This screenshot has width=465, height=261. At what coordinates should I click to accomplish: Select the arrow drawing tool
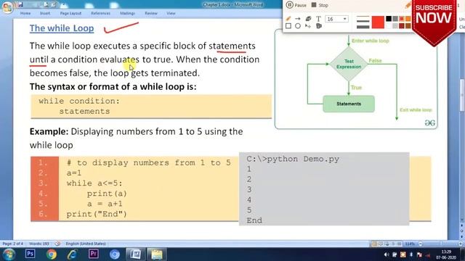[297, 19]
